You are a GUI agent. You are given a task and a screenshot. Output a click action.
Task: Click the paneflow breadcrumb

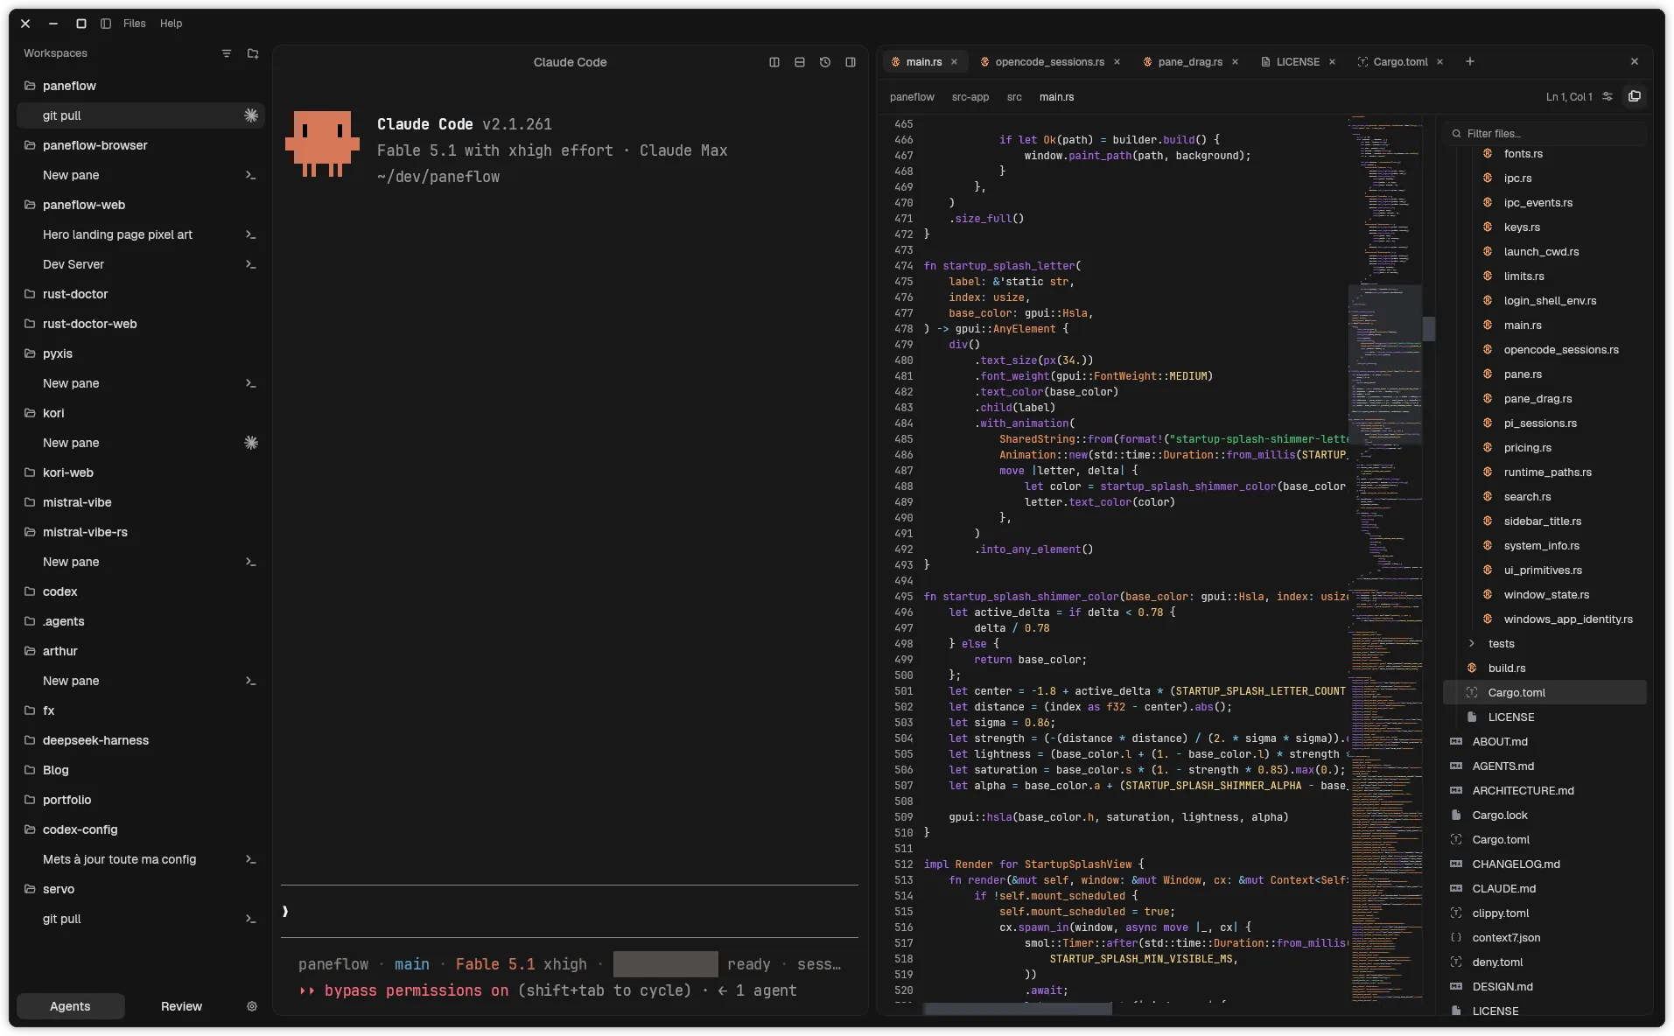point(912,97)
